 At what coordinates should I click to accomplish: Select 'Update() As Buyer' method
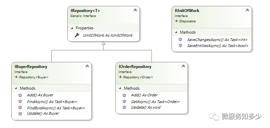(x=43, y=113)
